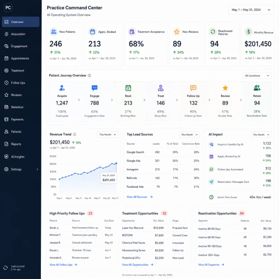Click the Patient Journey Overview info icon
279x279 pixels.
[89, 76]
